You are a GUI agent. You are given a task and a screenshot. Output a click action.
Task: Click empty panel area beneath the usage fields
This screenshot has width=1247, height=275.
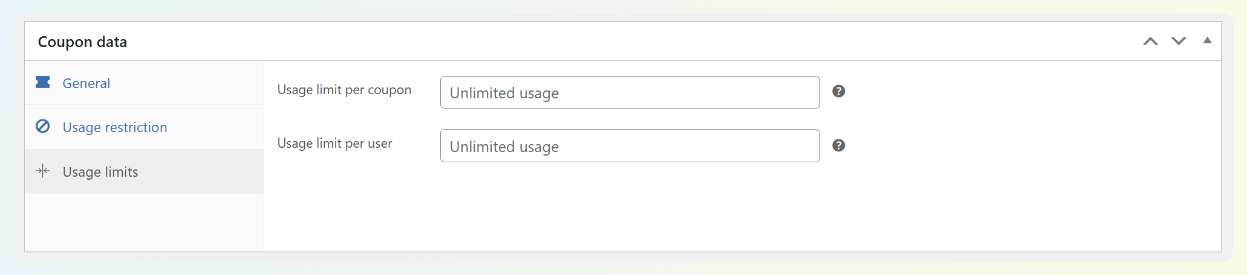coord(726,211)
